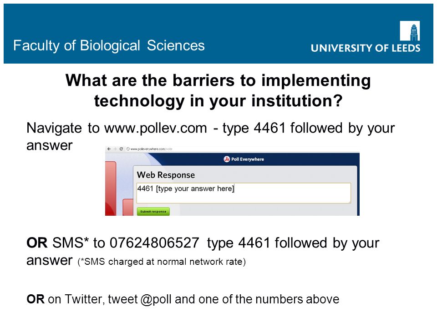Click the slide question heading about barriers
The width and height of the screenshot is (437, 327).
coord(218,90)
